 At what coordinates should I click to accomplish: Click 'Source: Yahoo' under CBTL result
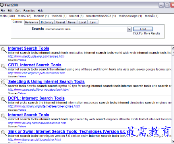pos(17,77)
